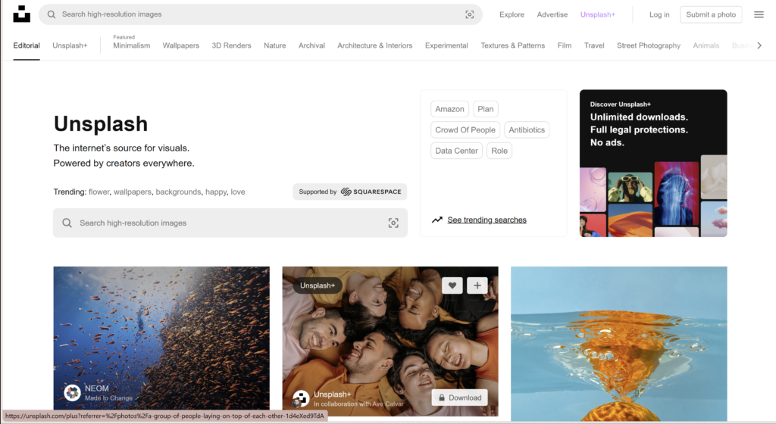Select the Nature category tab
This screenshot has width=776, height=424.
pos(274,45)
